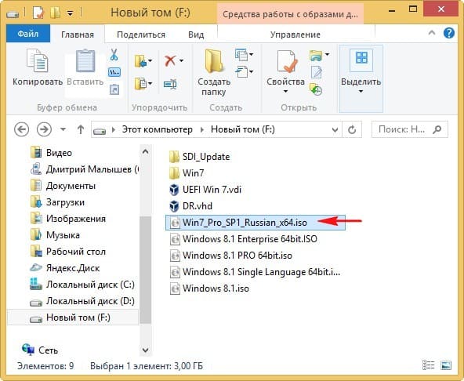Click the Help question mark icon

(x=449, y=33)
